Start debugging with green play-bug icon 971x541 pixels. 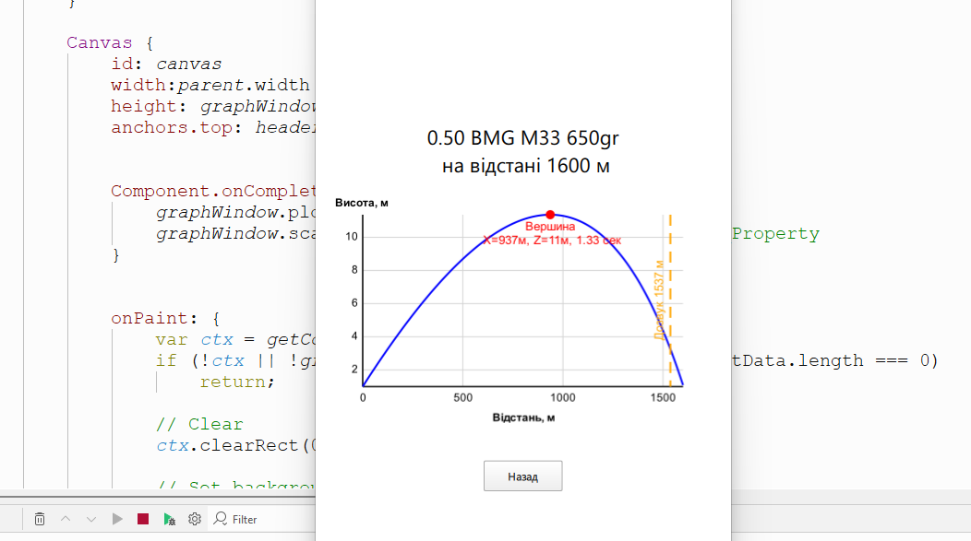(169, 520)
